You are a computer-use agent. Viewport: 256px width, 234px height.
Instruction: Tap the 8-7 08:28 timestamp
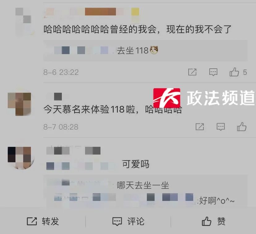61,127
